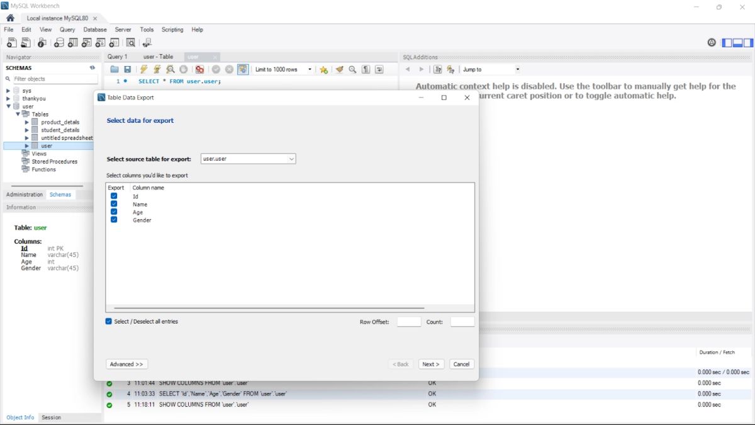Click the Count input field

point(462,322)
